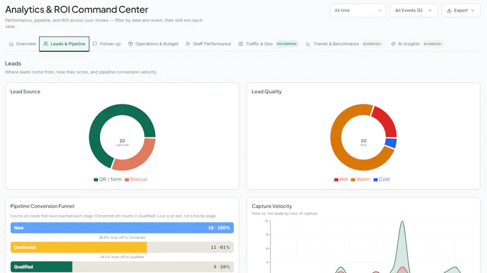Viewport: 487px width, 273px height.
Task: Click the "5 · 28%" value
Action: [222, 267]
